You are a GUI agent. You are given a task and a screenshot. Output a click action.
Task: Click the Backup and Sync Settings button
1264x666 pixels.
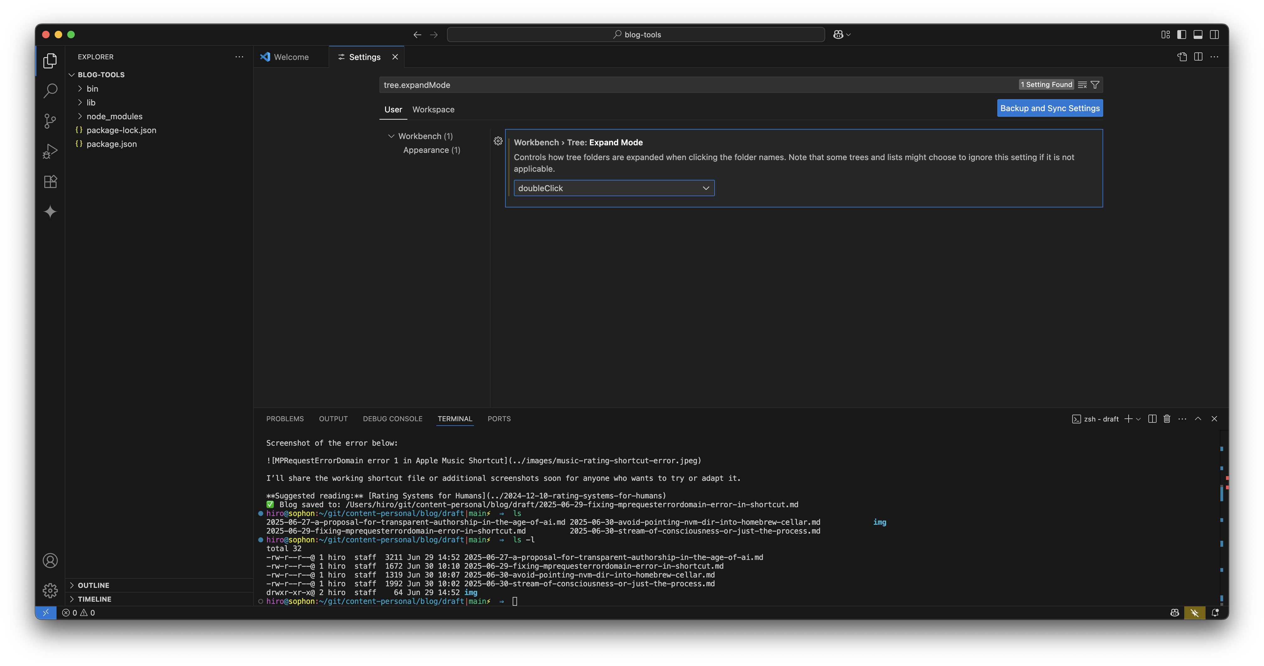pos(1049,108)
